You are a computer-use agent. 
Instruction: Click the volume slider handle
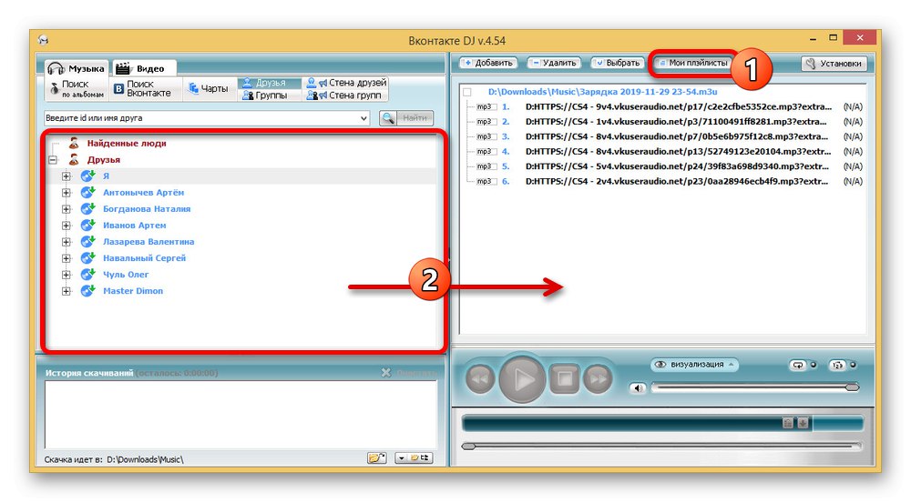(x=853, y=387)
